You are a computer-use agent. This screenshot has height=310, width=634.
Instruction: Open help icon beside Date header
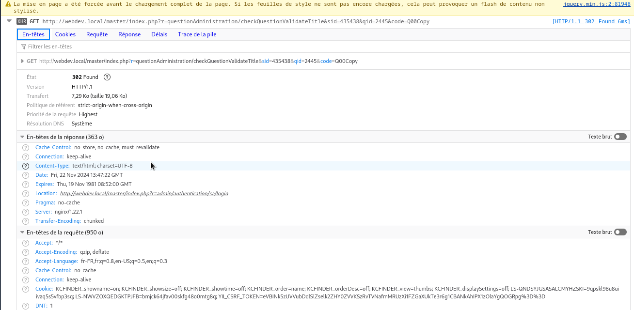pyautogui.click(x=26, y=175)
